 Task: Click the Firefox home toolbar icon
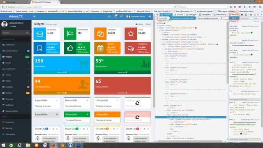[249, 7]
